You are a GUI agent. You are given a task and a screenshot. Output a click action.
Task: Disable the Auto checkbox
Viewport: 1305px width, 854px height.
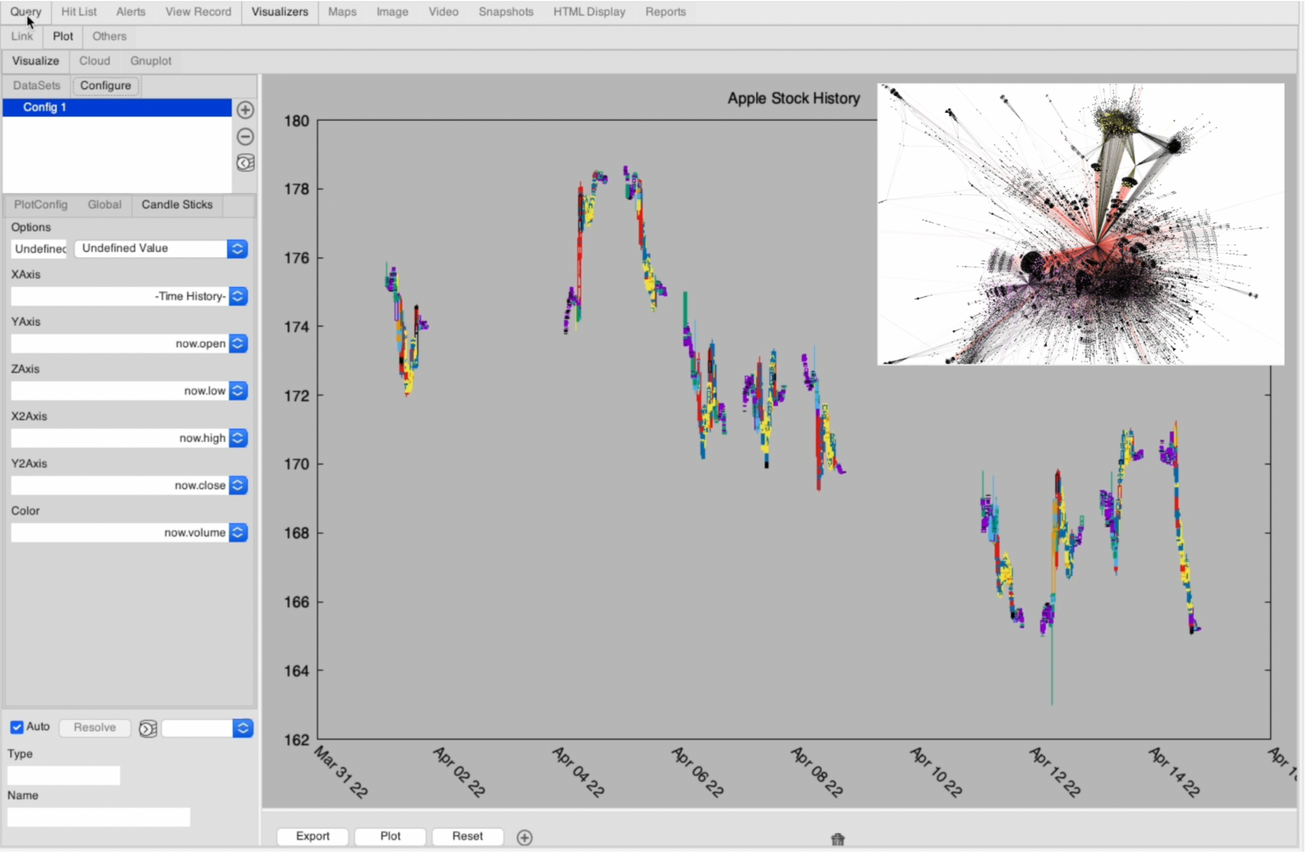pyautogui.click(x=17, y=727)
